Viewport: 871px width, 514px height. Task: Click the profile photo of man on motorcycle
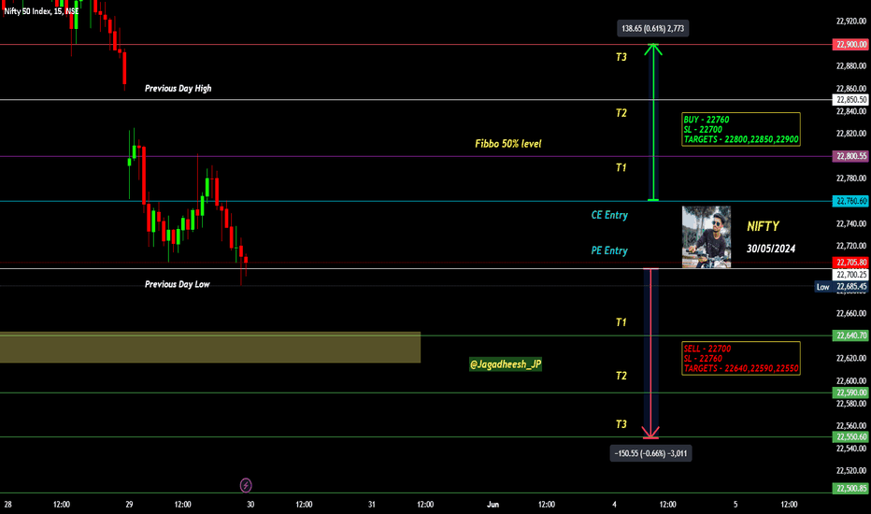pos(706,237)
